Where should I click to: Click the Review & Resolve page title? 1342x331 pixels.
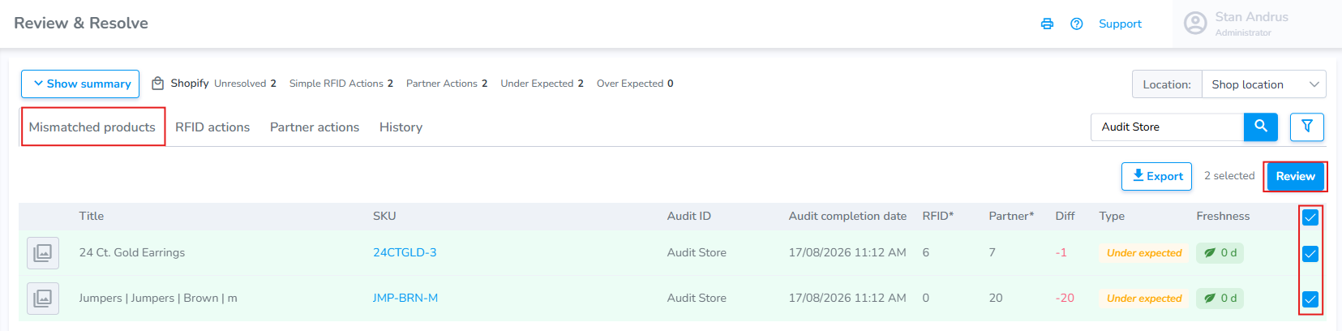point(81,23)
